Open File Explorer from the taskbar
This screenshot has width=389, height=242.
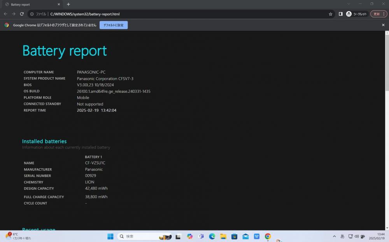click(x=223, y=236)
